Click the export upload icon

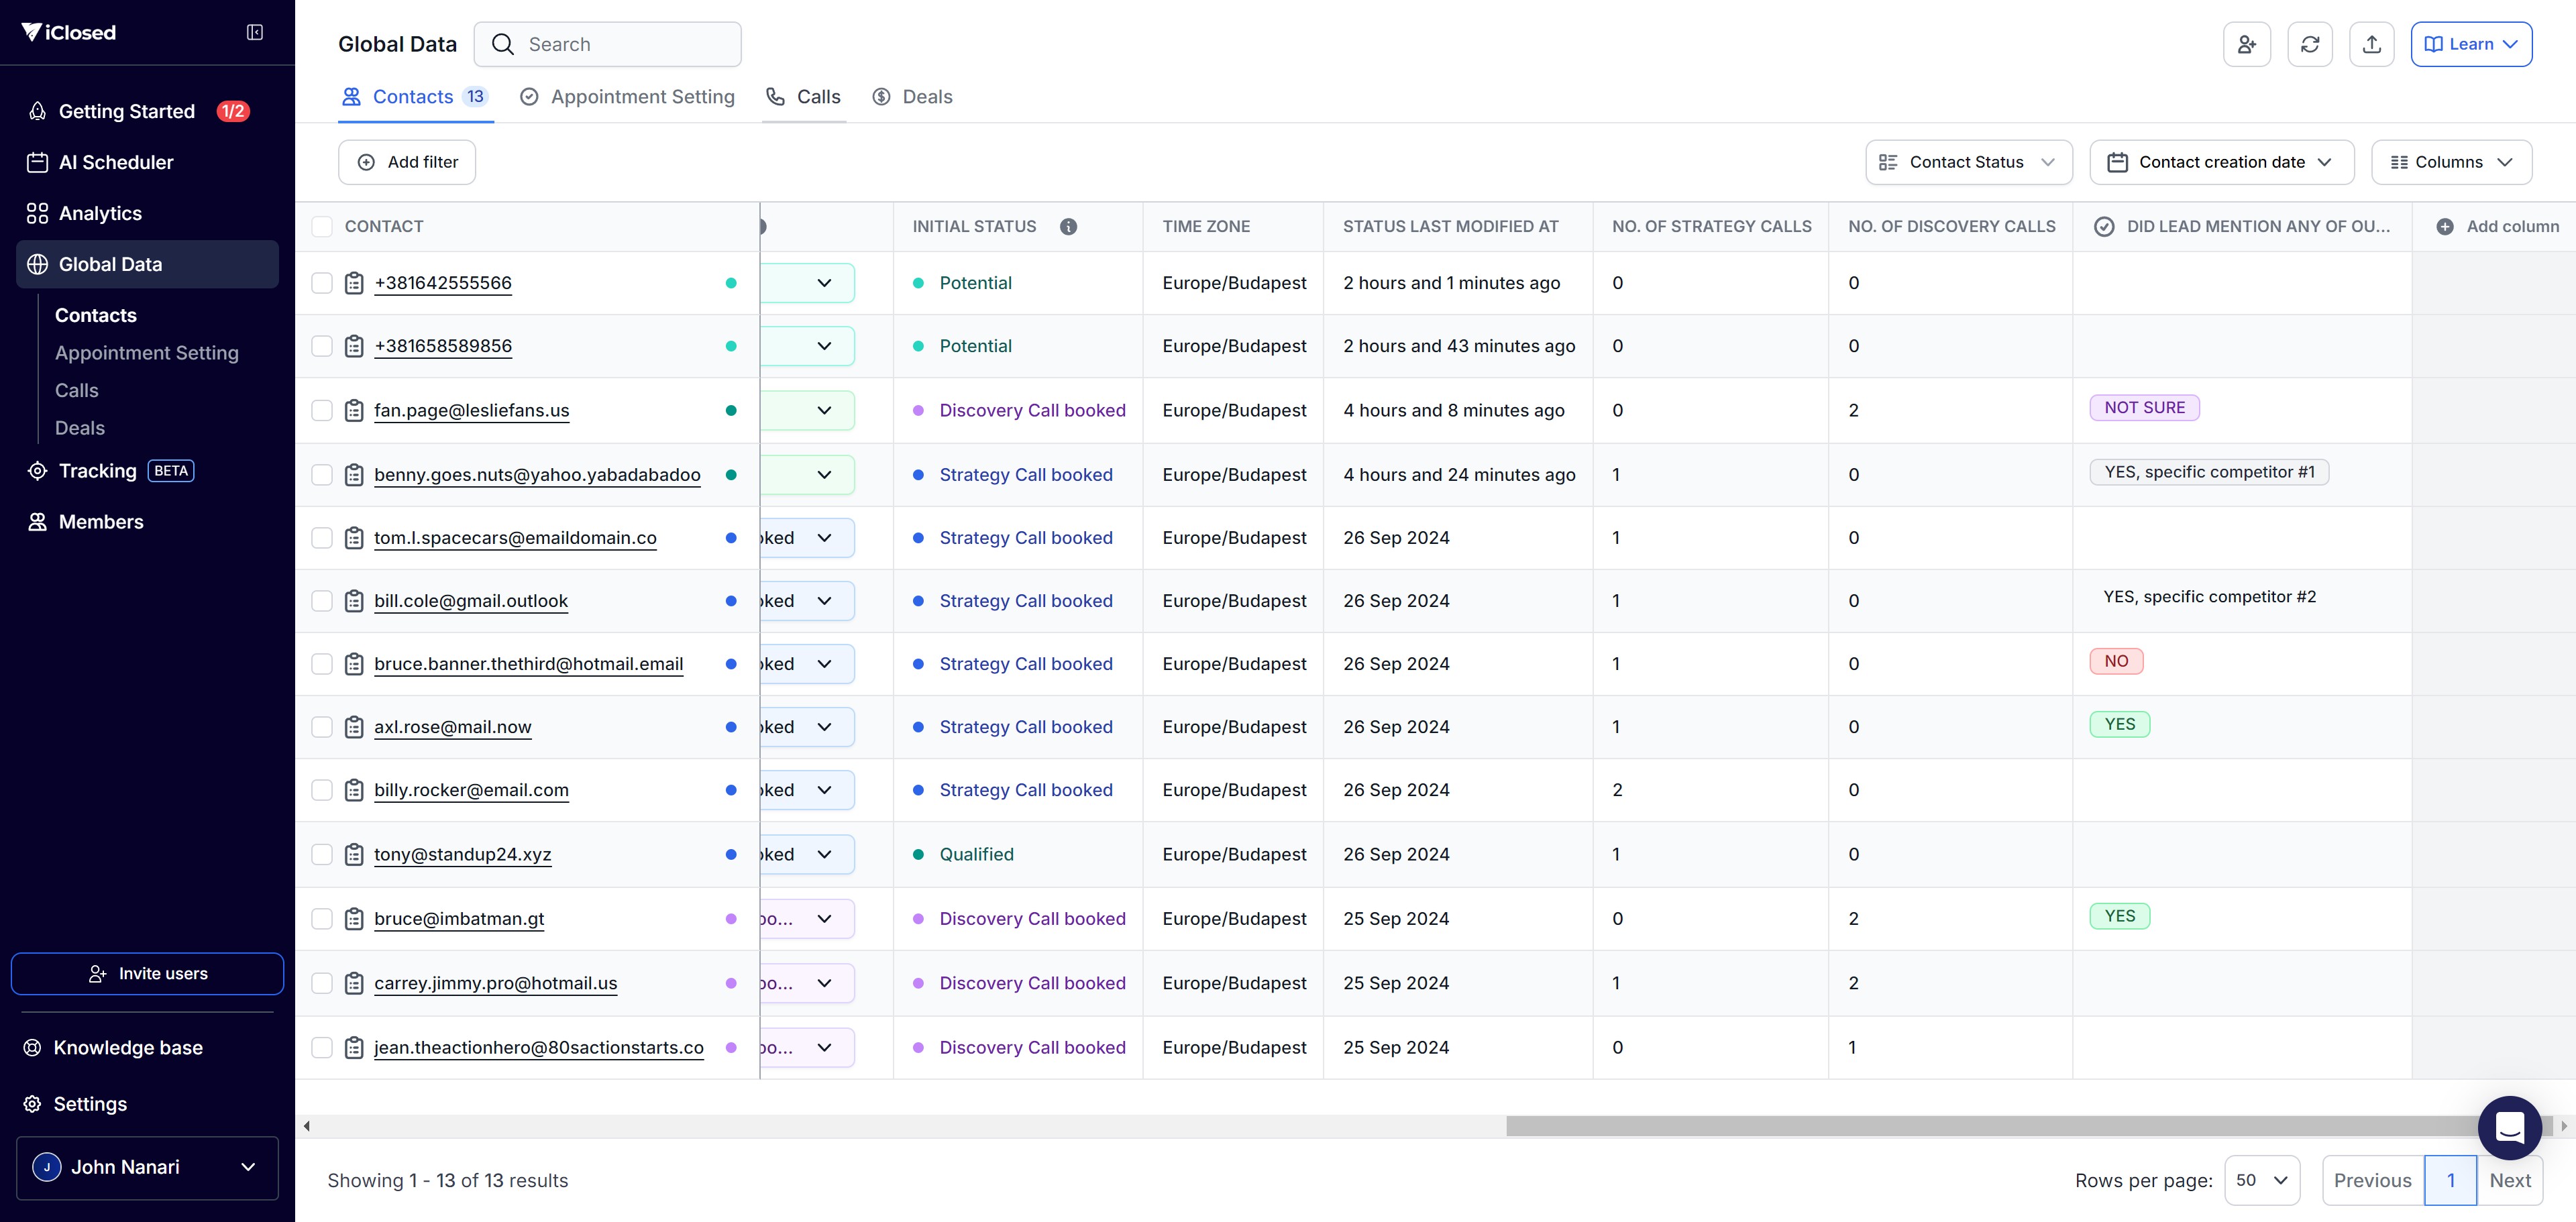coord(2371,44)
